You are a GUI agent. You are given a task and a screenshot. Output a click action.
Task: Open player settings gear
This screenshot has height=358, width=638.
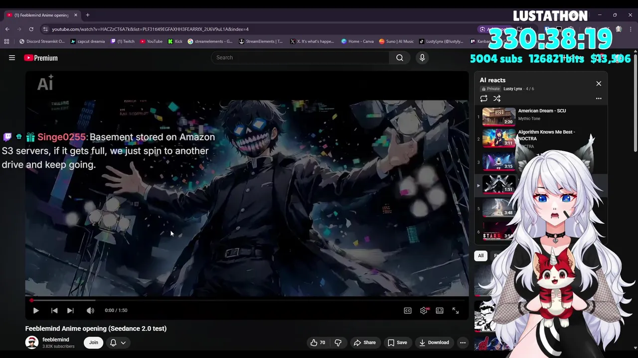click(x=424, y=310)
